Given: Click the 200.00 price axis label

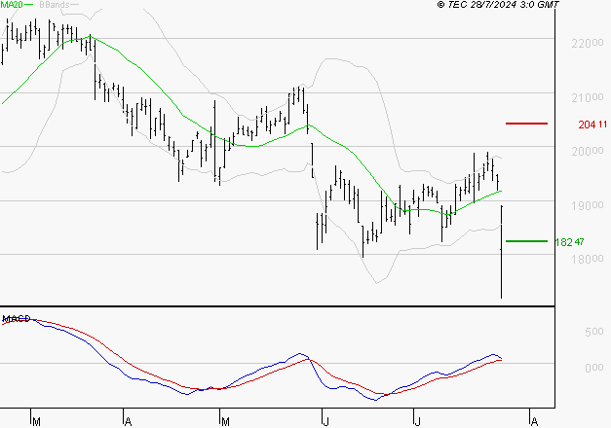Looking at the screenshot, I should (x=588, y=151).
